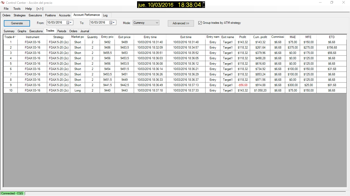Image resolution: width=350 pixels, height=196 pixels.
Task: Select cumulative profit $1.058,20 cell
Action: [260, 90]
